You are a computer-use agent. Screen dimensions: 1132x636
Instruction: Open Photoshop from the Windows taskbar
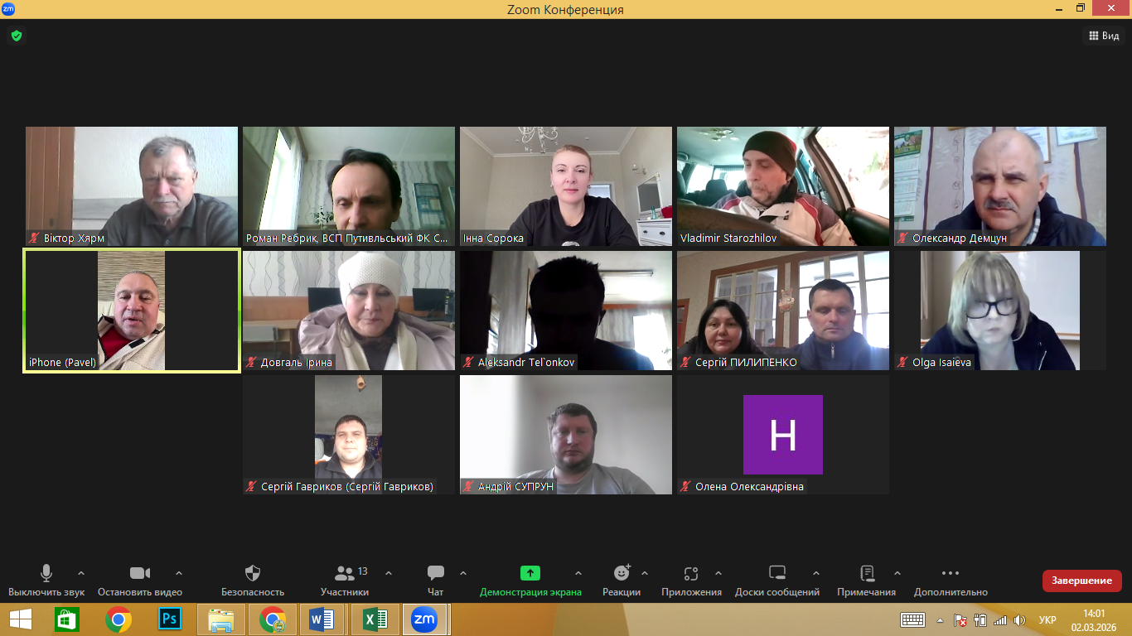tap(170, 619)
